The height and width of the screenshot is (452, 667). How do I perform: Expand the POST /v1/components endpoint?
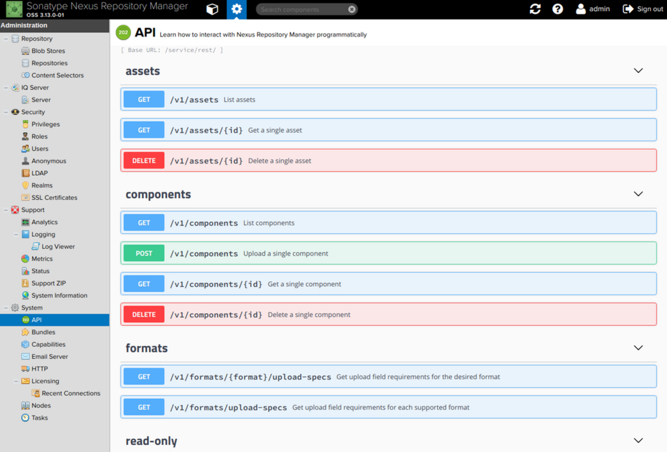(x=388, y=253)
